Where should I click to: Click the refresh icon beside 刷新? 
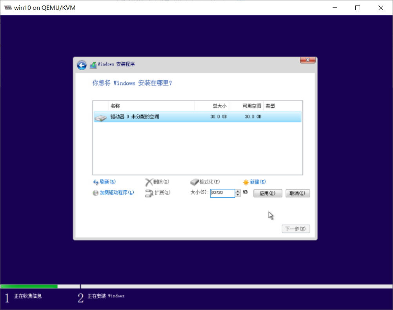click(x=96, y=182)
